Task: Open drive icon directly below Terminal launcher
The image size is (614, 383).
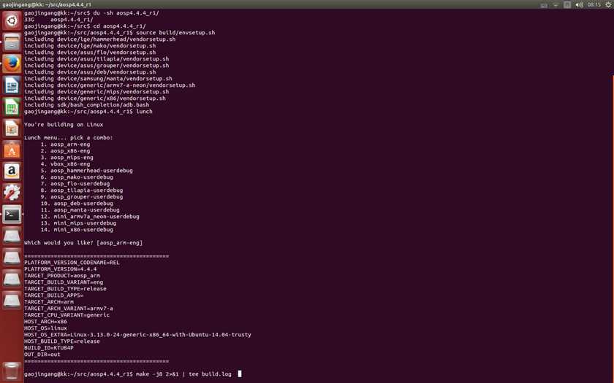Action: [x=12, y=236]
